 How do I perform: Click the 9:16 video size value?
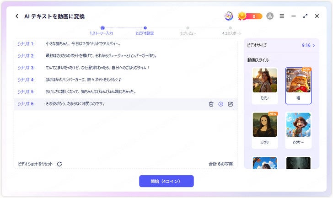(x=306, y=45)
